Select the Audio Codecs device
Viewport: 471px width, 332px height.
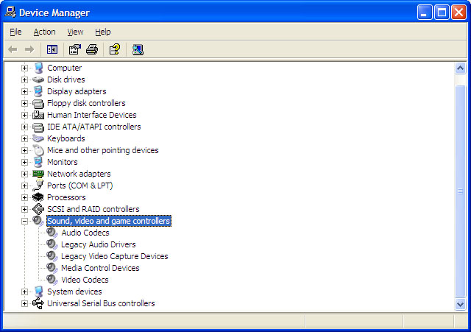85,233
